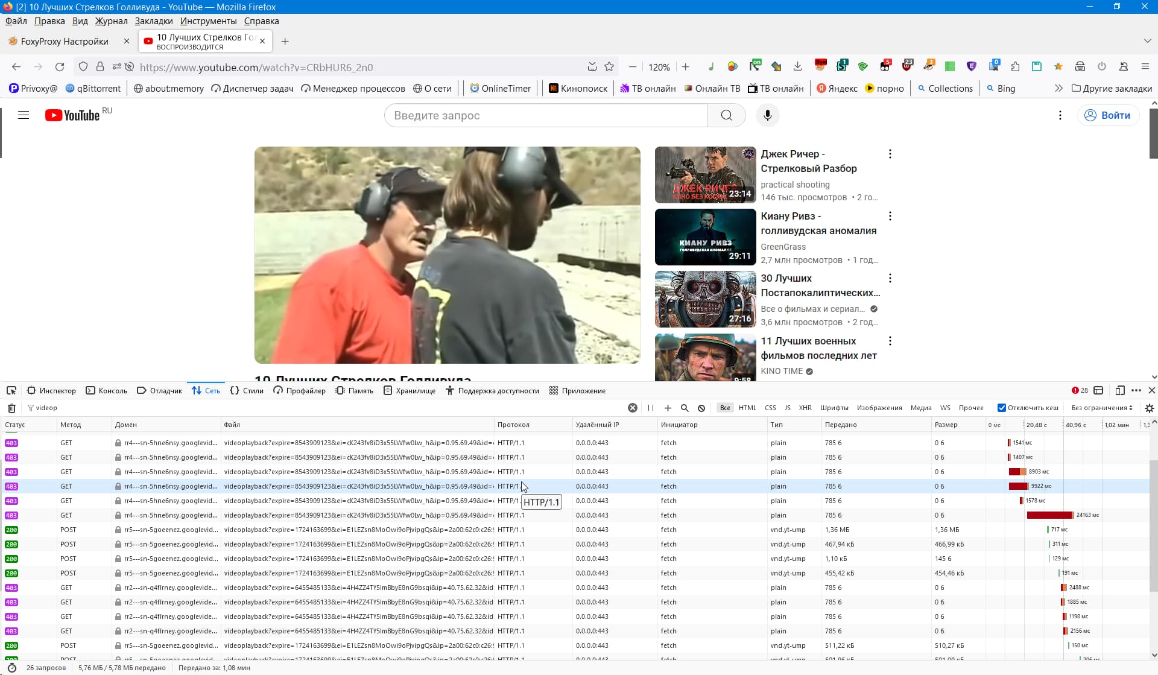Open Кинопоиск bookmark
1158x675 pixels.
pyautogui.click(x=578, y=88)
